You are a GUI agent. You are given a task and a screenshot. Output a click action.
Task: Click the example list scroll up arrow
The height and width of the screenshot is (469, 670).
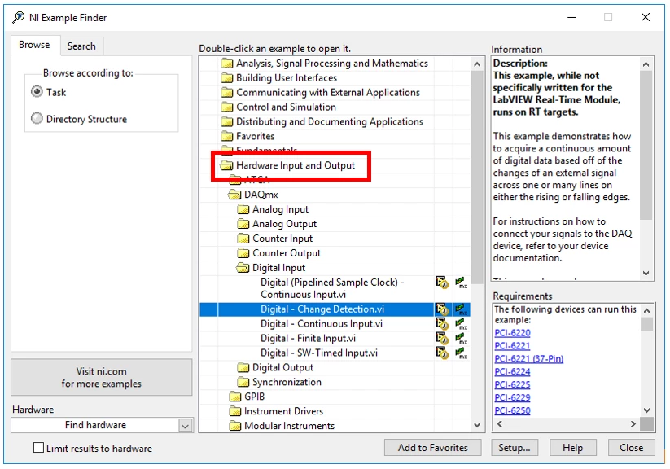click(x=477, y=64)
